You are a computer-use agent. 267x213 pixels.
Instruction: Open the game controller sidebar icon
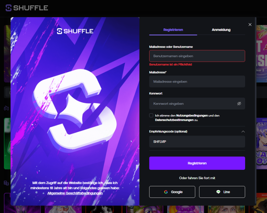[7, 108]
